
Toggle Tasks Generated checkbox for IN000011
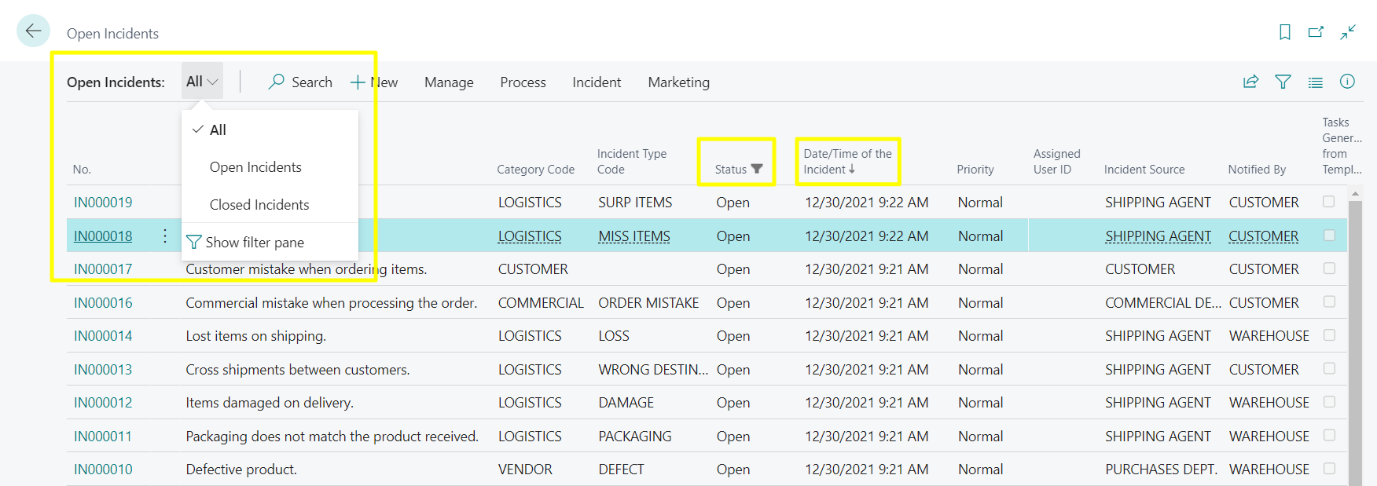1329,435
